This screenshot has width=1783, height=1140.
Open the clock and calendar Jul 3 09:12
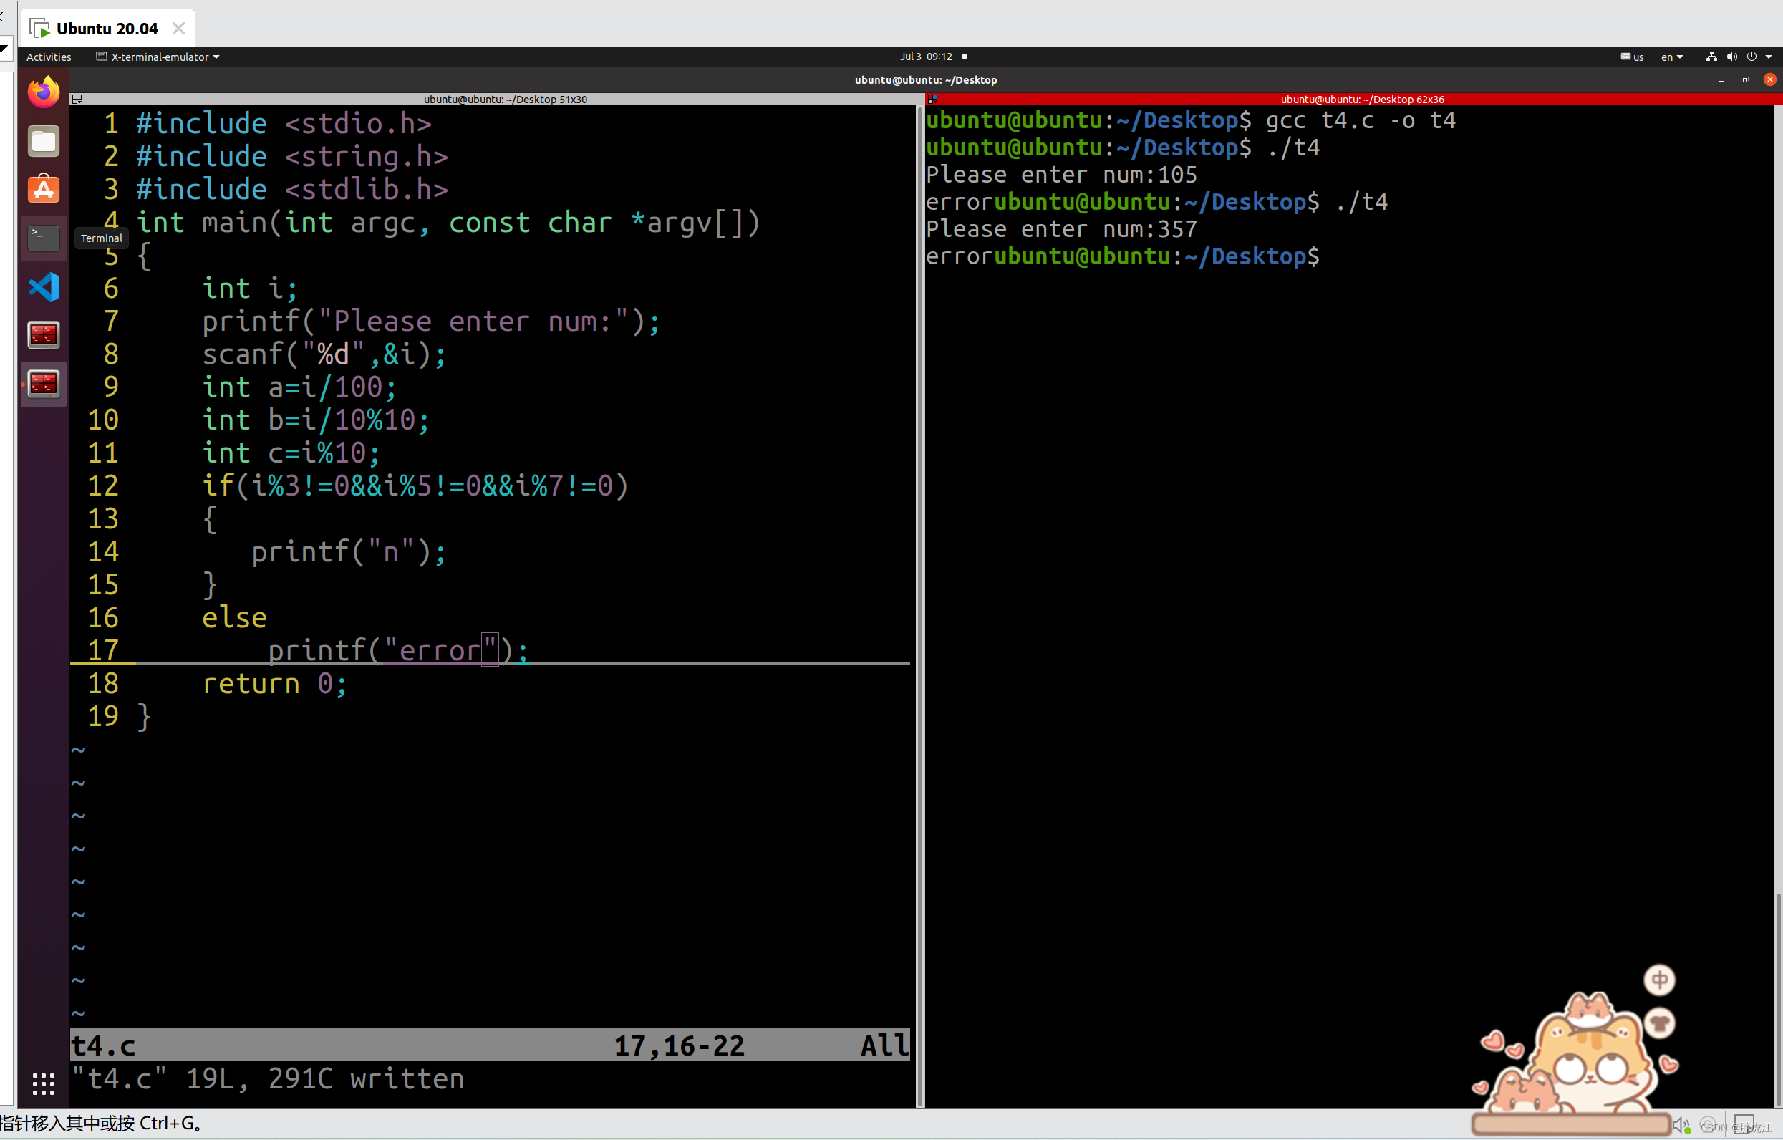click(926, 57)
